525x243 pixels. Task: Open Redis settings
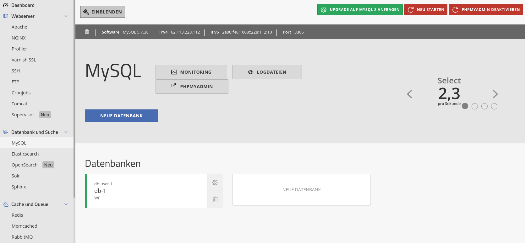pos(17,215)
